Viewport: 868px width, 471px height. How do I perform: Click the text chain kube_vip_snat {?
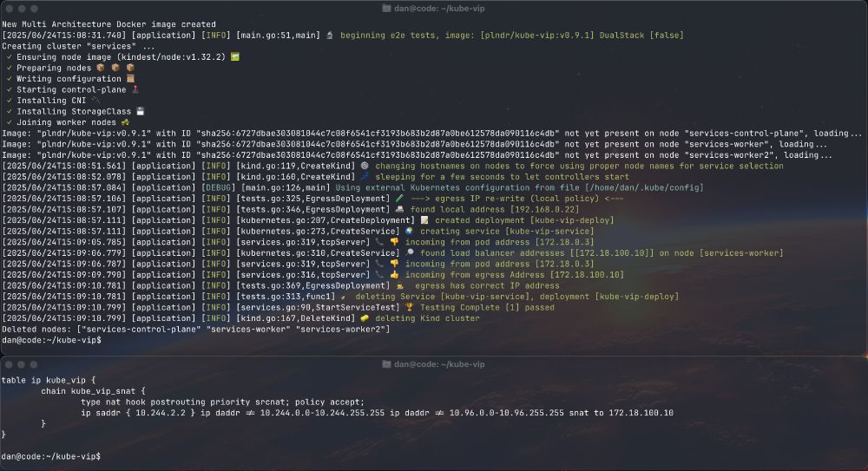pyautogui.click(x=93, y=391)
